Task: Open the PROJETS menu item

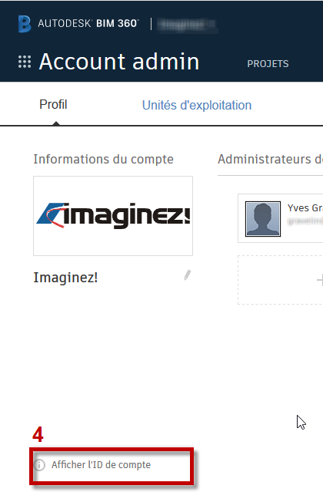Action: 268,64
